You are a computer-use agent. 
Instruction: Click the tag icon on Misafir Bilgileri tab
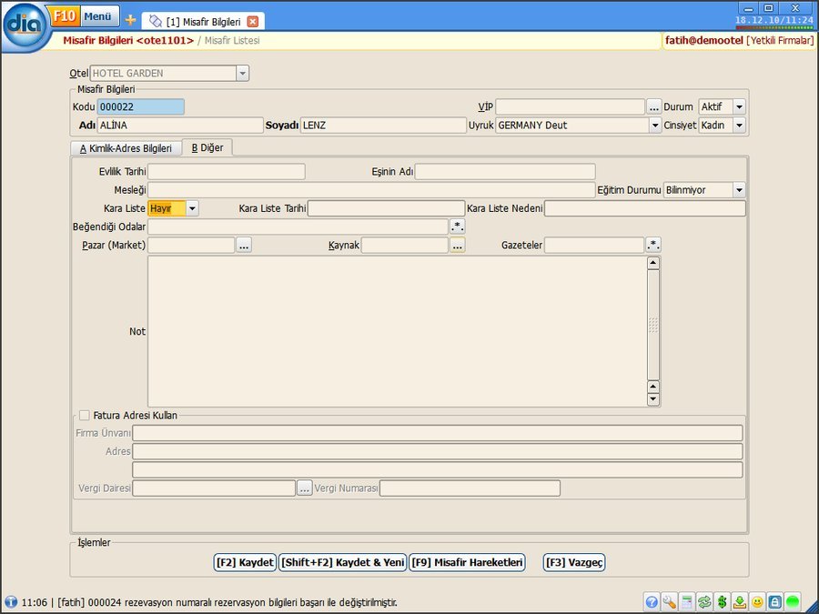coord(156,22)
